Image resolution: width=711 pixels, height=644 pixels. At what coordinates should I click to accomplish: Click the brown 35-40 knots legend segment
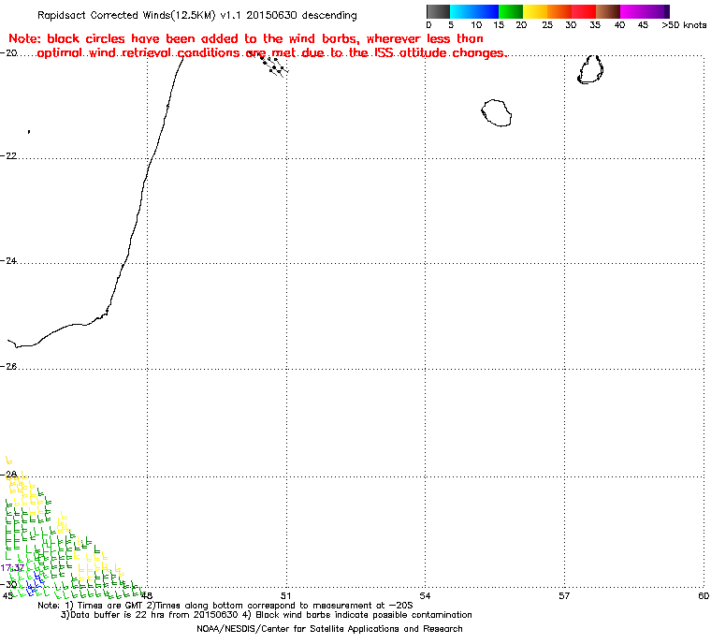[x=608, y=11]
